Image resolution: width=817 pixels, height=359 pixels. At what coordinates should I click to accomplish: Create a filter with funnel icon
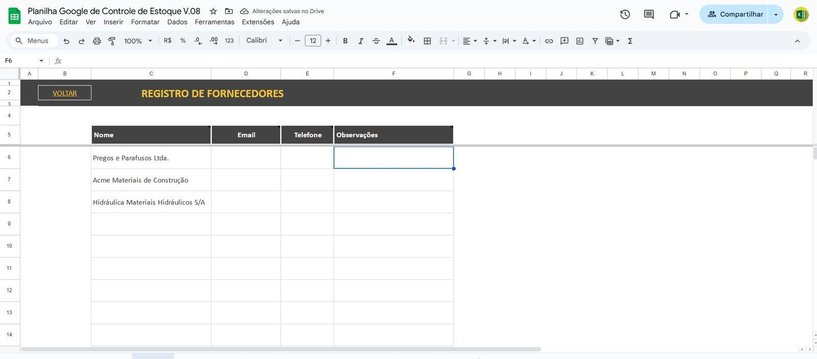pos(595,41)
